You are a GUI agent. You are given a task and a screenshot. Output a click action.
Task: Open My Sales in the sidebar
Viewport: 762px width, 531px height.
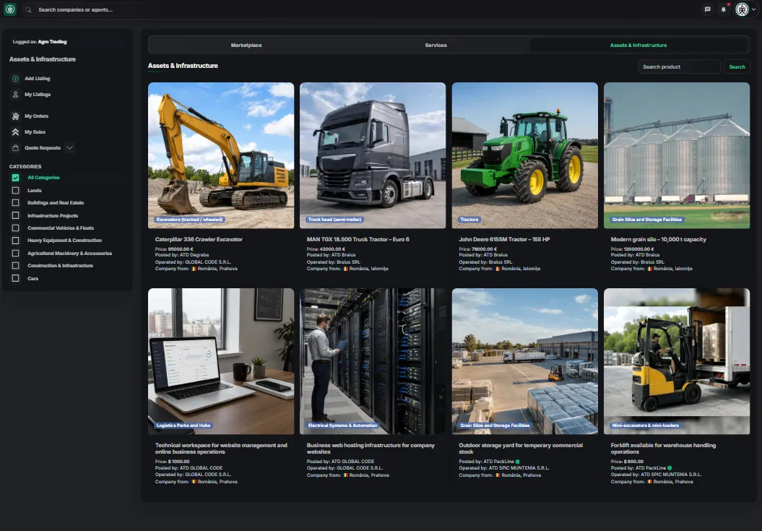point(35,131)
